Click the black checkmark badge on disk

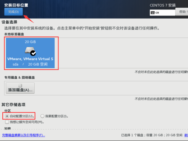coord(33,53)
